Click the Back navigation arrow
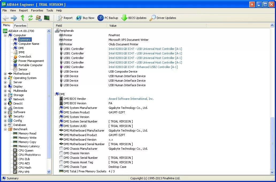The width and height of the screenshot is (276, 182). [6, 18]
